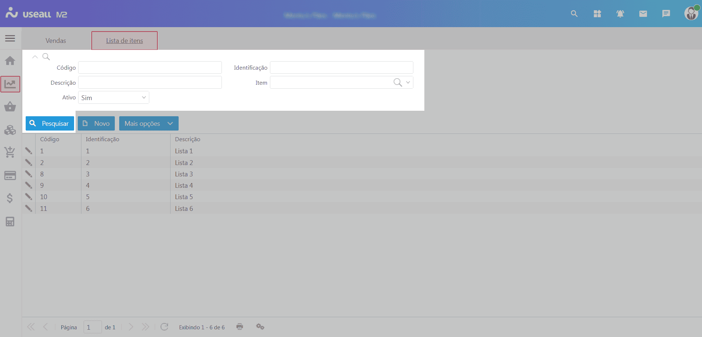702x337 pixels.
Task: Select the Lista de itens tab
Action: tap(124, 41)
